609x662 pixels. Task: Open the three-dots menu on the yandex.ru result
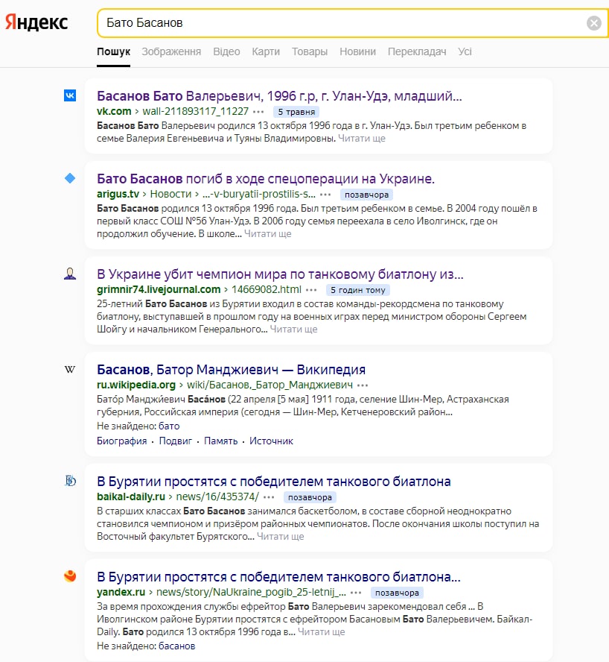click(x=356, y=593)
